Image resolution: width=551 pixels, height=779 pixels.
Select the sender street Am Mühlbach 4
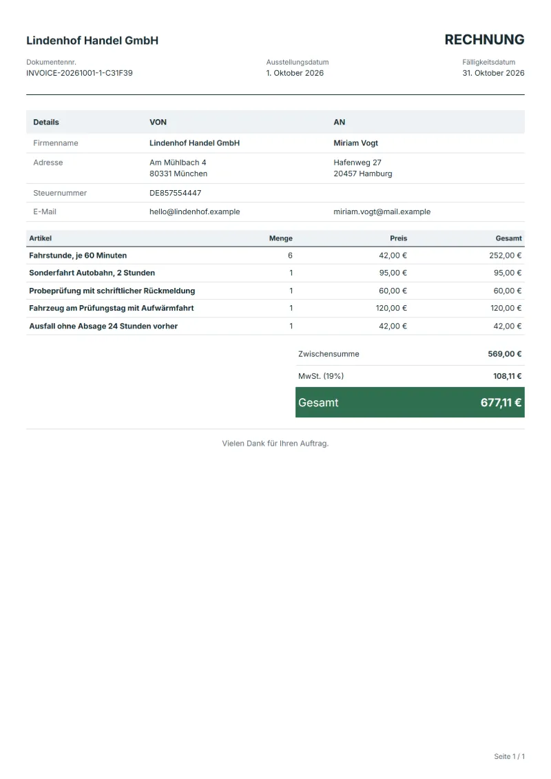click(178, 163)
